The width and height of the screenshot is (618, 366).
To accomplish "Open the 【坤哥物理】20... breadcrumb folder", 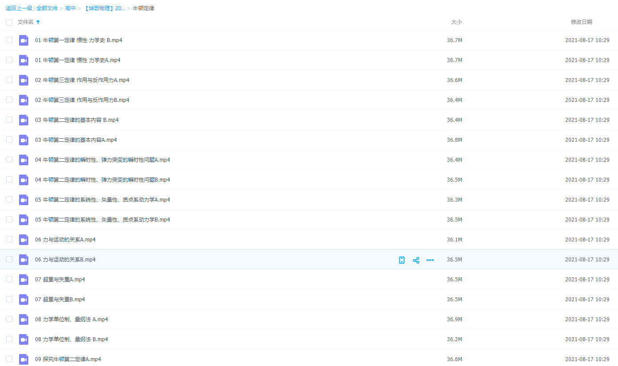I will click(105, 8).
